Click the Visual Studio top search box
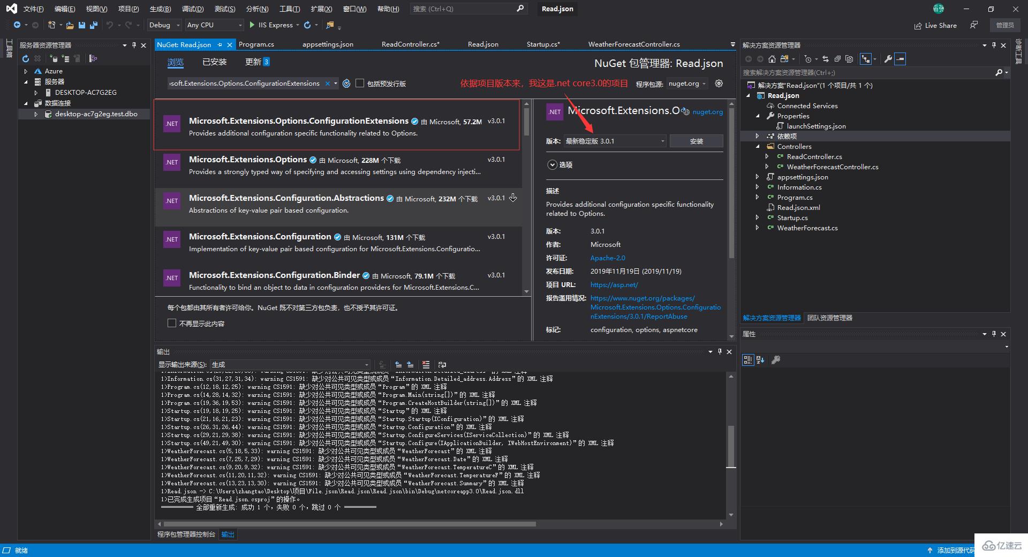This screenshot has height=557, width=1028. 469,9
